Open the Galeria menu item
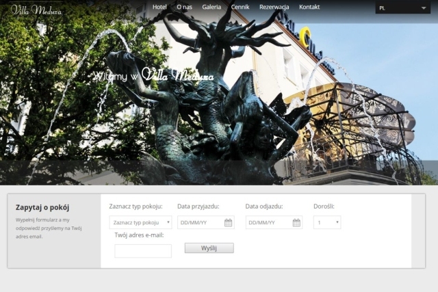 tap(211, 7)
